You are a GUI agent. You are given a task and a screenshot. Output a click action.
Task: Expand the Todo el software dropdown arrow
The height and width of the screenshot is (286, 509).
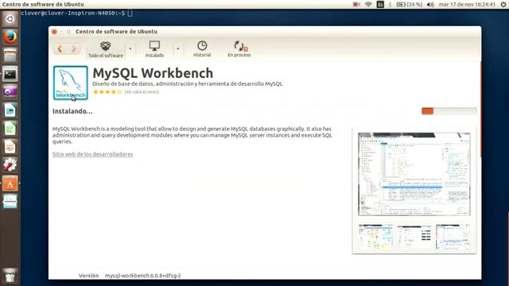(130, 48)
